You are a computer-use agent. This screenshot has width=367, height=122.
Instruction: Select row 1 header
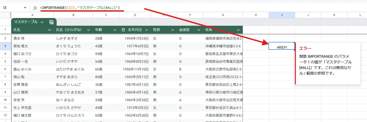pos(6,30)
